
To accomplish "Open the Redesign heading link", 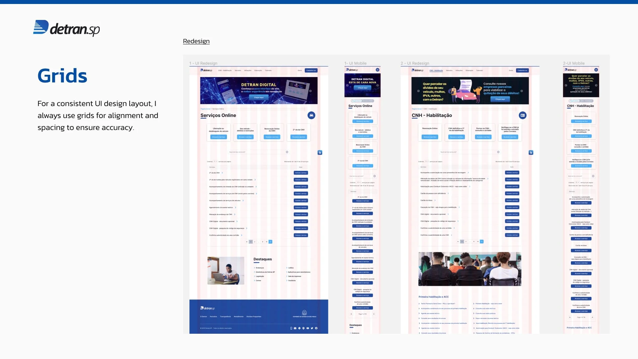I will [196, 41].
